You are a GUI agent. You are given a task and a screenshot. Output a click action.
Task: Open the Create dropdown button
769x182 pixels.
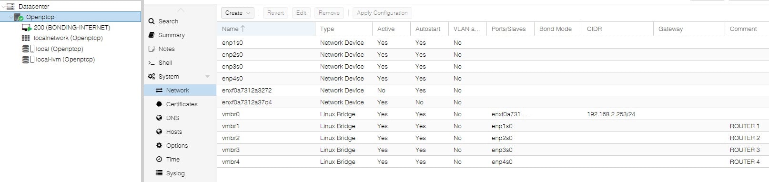(x=237, y=13)
